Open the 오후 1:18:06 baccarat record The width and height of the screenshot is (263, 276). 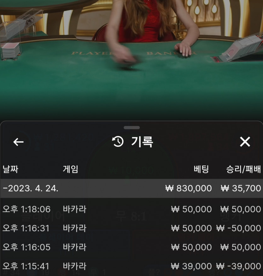click(x=131, y=209)
